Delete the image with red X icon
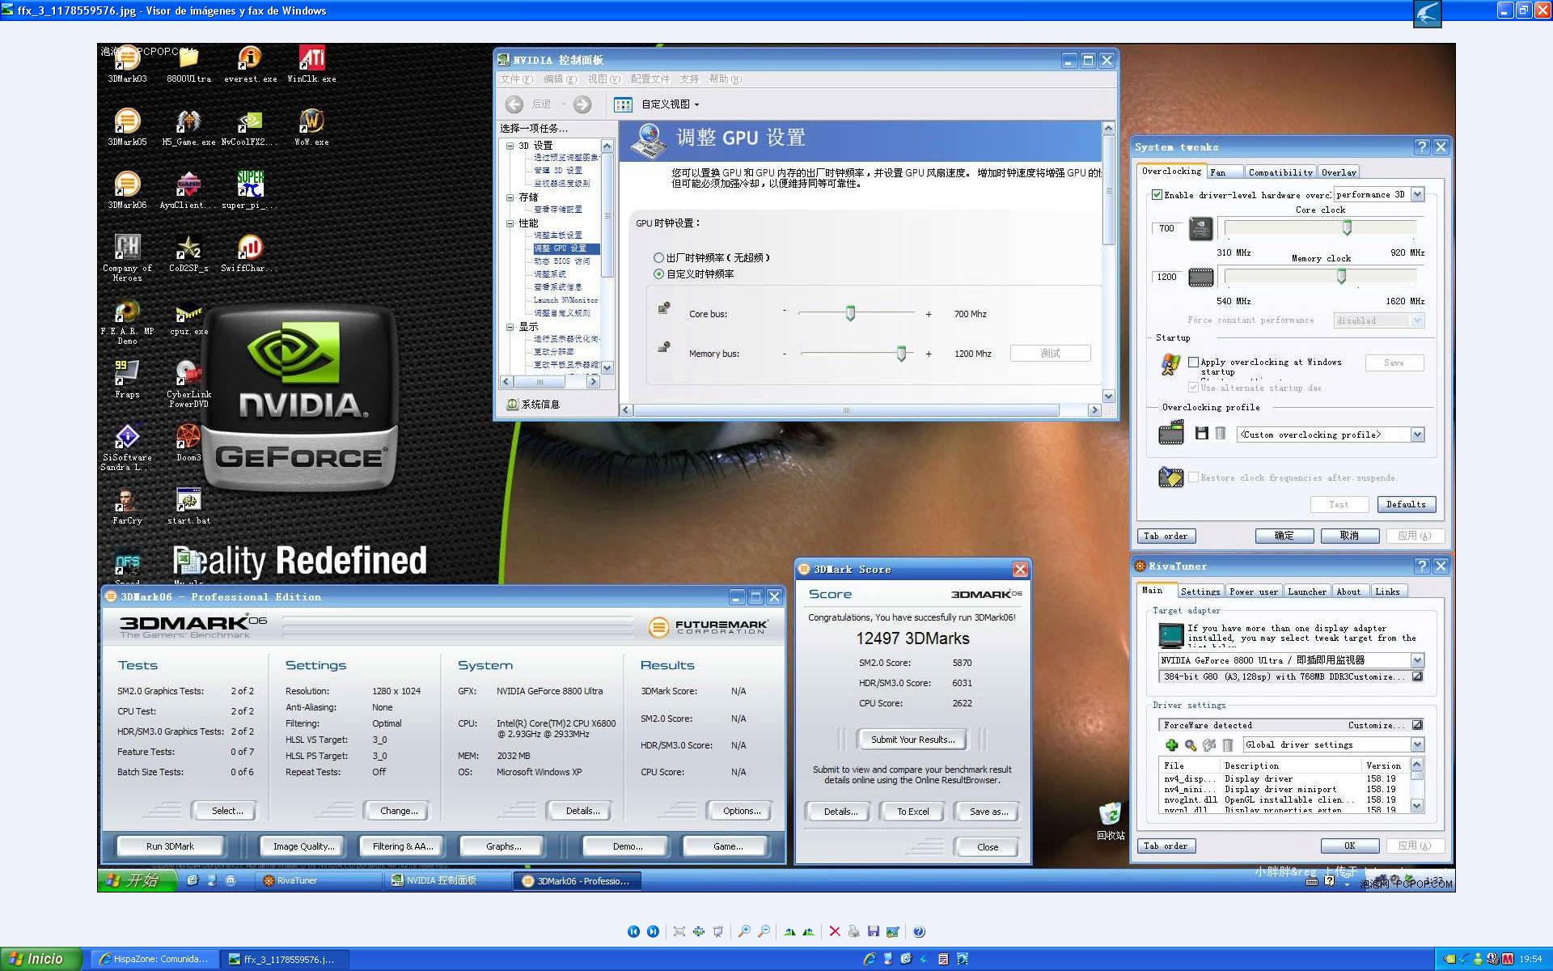Viewport: 1553px width, 971px height. [835, 931]
